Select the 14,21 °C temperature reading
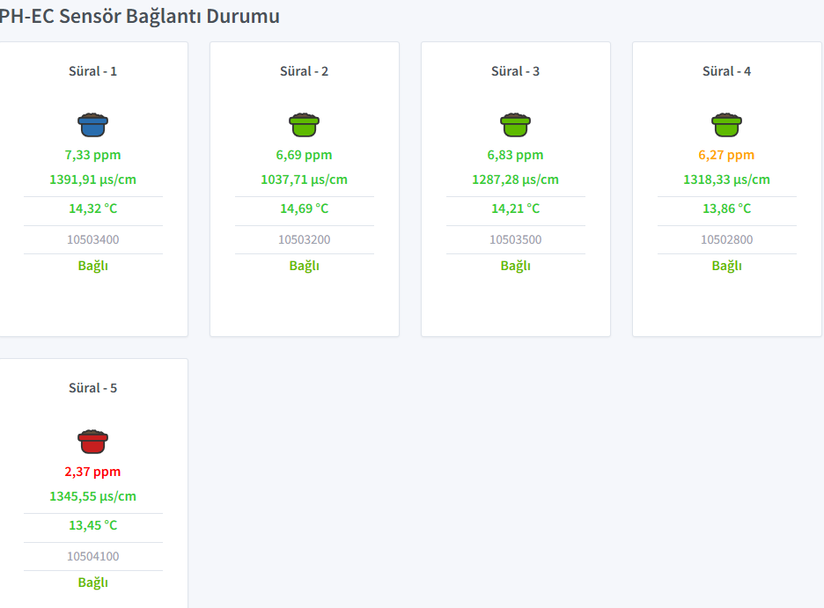 (515, 209)
